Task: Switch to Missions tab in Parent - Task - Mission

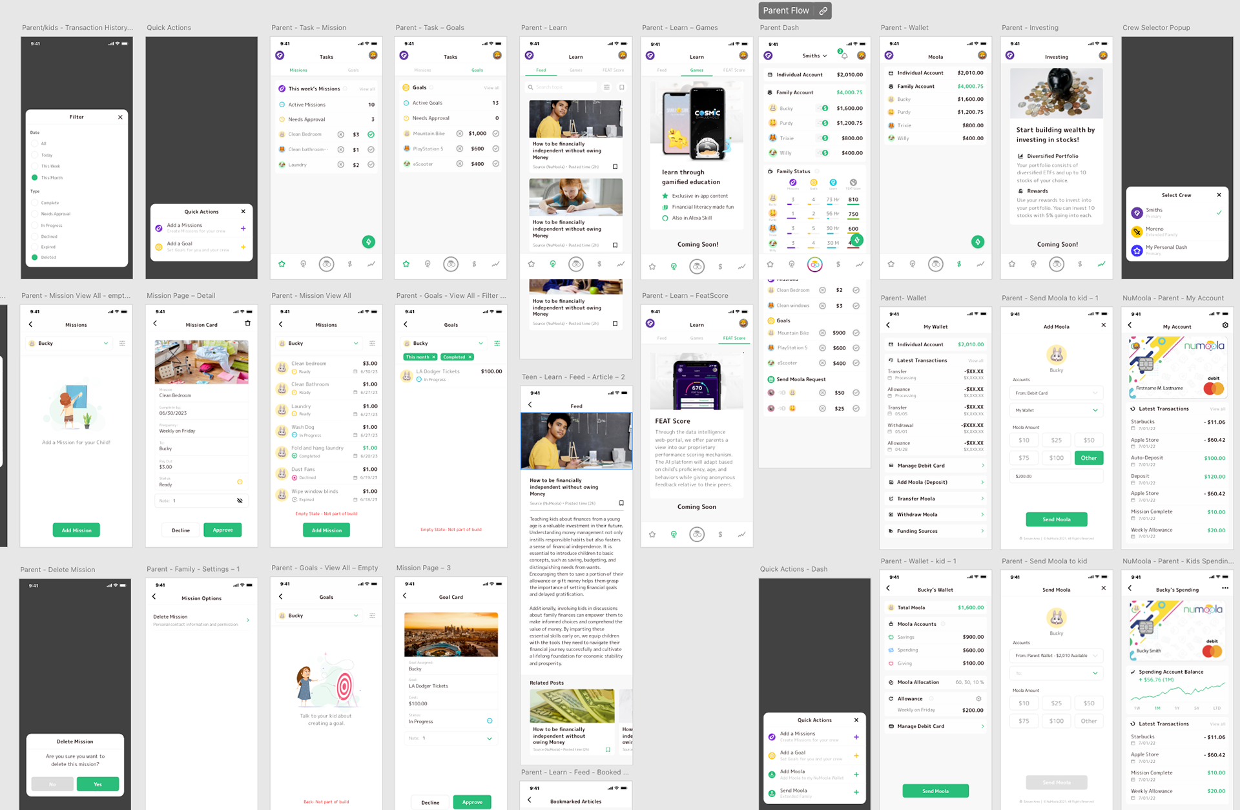Action: 298,70
